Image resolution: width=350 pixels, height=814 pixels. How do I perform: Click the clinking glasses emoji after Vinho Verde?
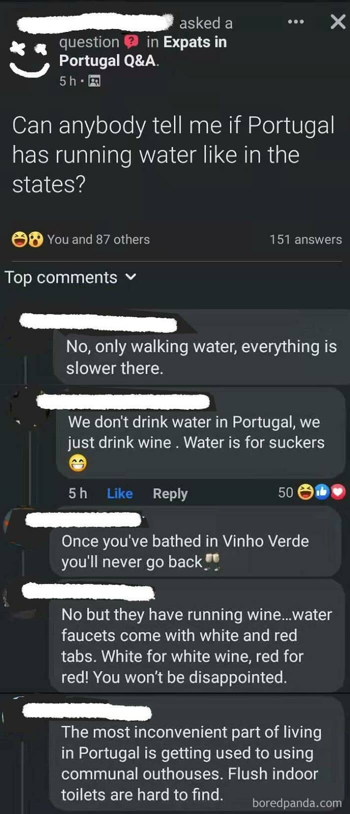212,561
